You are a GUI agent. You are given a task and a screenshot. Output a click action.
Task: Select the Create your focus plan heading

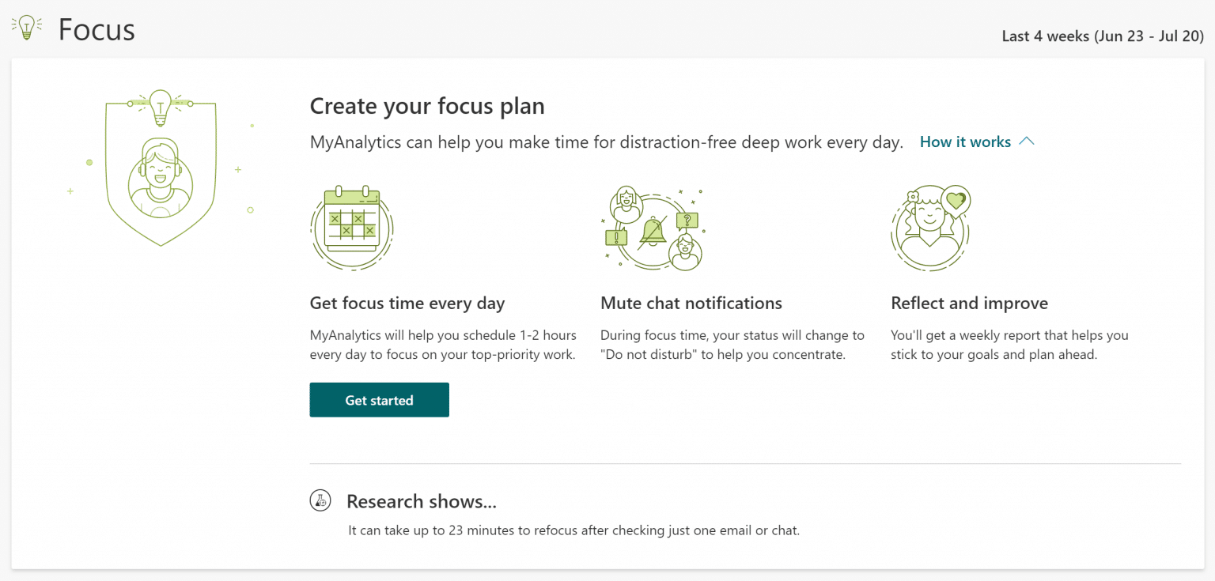(427, 105)
